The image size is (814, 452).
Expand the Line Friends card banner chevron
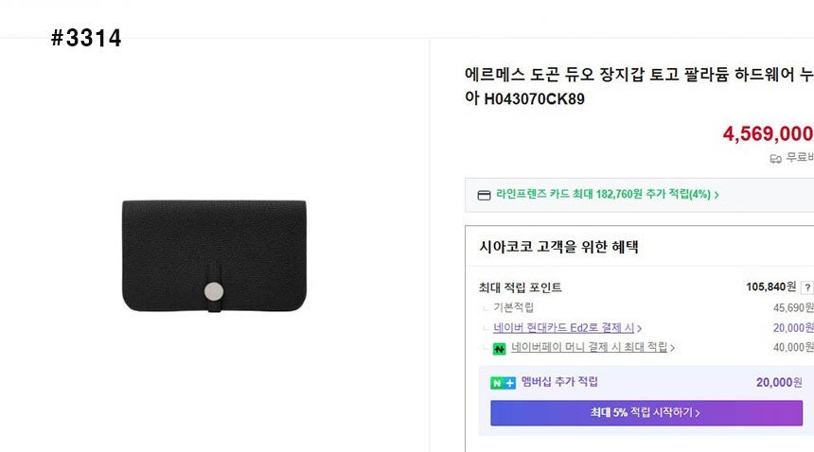pos(717,195)
